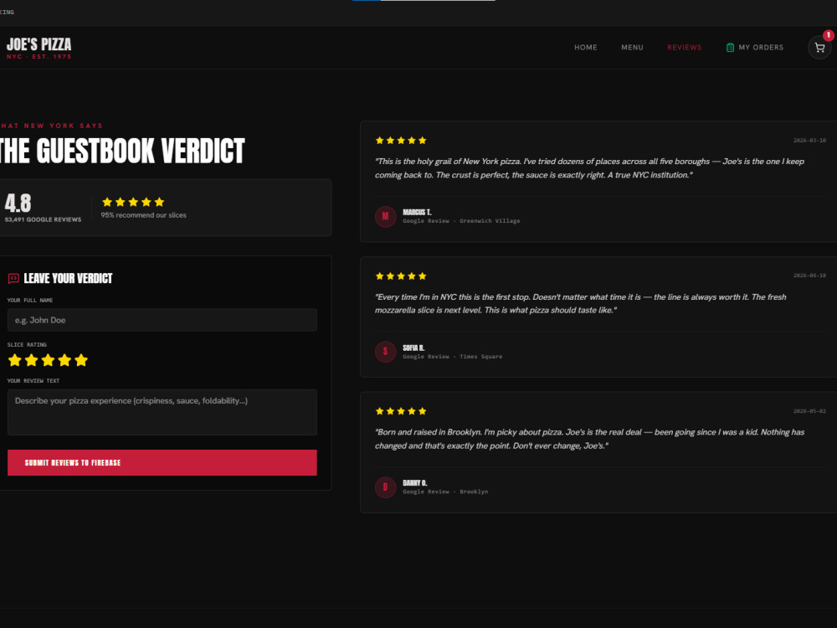Click the Joe's Pizza logo
This screenshot has height=628, width=837.
(39, 48)
